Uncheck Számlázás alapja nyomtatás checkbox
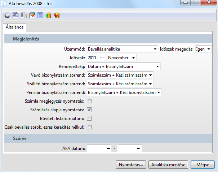Screen dimensions: 218x172 [89, 110]
